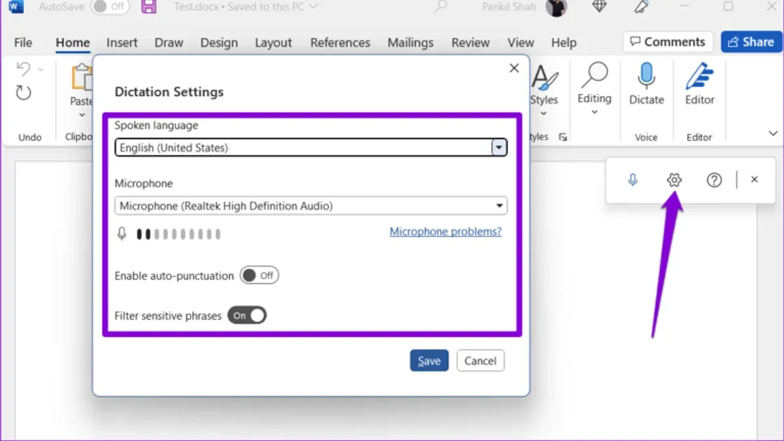This screenshot has height=441, width=784.
Task: Switch to the Home tab
Action: [73, 42]
